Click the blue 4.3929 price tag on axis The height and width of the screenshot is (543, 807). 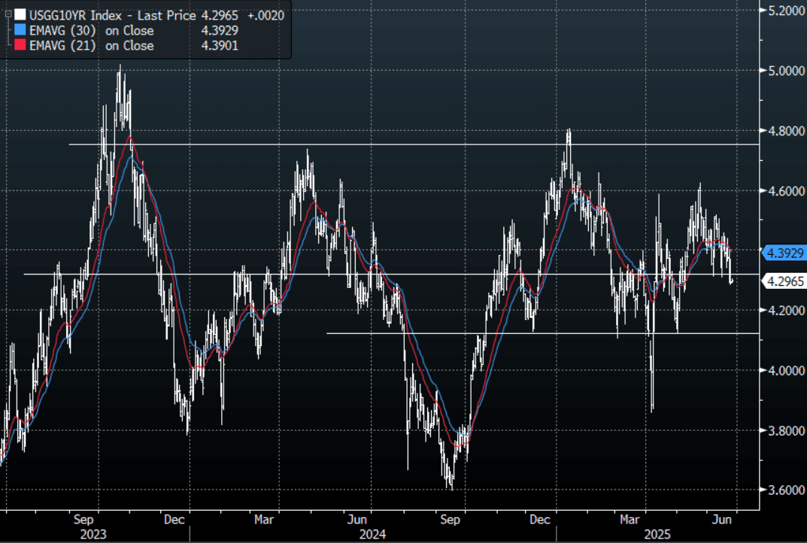(784, 252)
